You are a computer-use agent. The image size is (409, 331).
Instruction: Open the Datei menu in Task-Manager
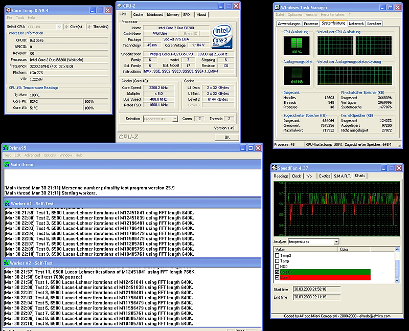[x=280, y=15]
